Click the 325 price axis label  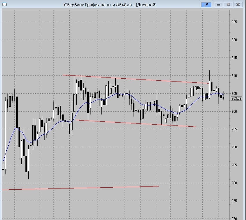[234, 22]
